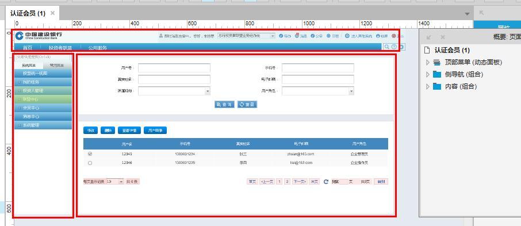This screenshot has width=521, height=226.
Task: Select the 顶部菜单 dynamic panel icon
Action: coord(437,62)
